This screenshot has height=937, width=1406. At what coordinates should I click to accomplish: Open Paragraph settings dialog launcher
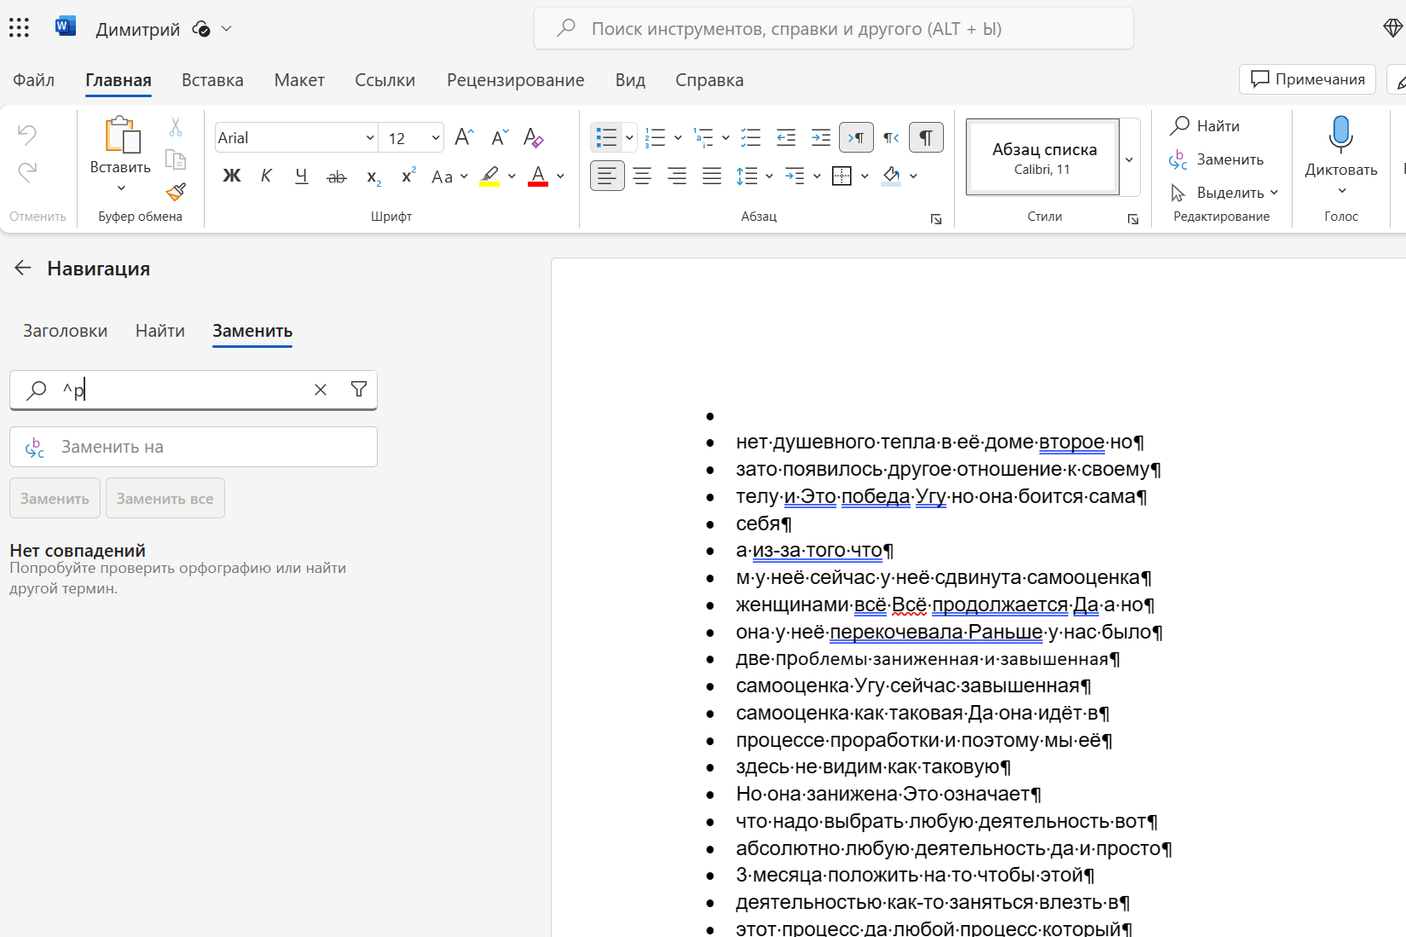936,219
